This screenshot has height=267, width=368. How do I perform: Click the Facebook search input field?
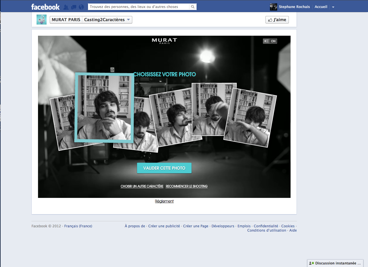(139, 7)
